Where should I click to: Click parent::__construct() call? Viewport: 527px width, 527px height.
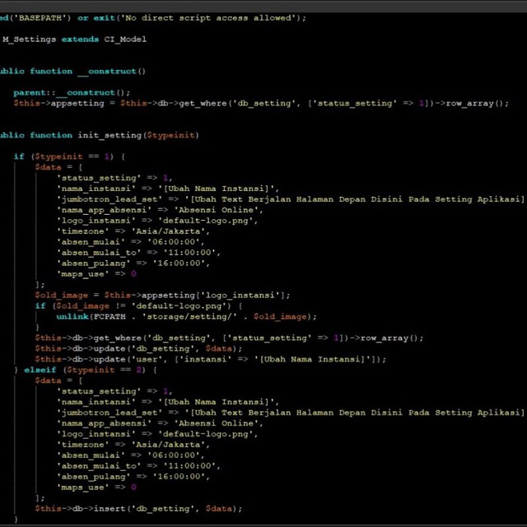(72, 92)
